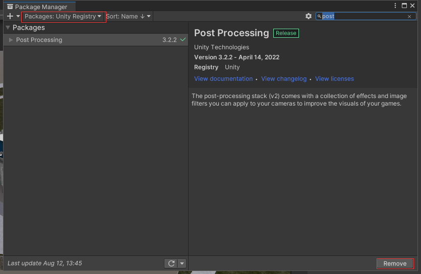Click the green installed checkmark icon
This screenshot has width=421, height=274.
point(183,40)
